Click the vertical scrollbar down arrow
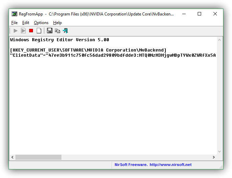 click(219, 152)
